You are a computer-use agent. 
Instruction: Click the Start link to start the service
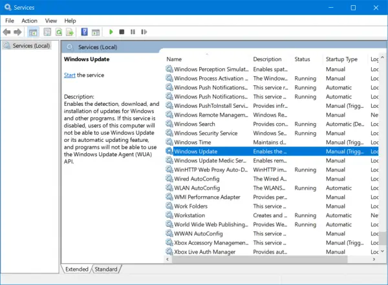point(69,75)
